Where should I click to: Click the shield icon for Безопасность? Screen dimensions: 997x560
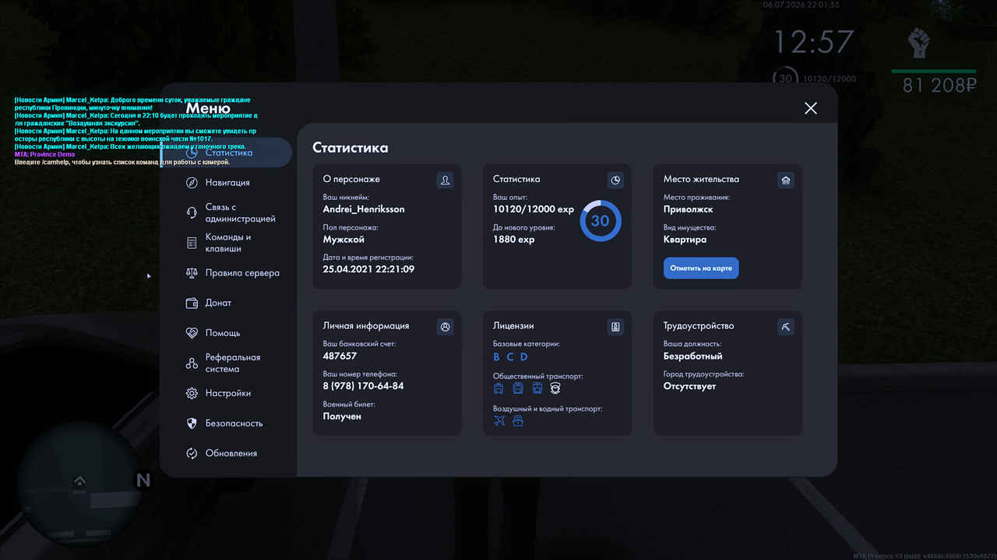[x=192, y=423]
